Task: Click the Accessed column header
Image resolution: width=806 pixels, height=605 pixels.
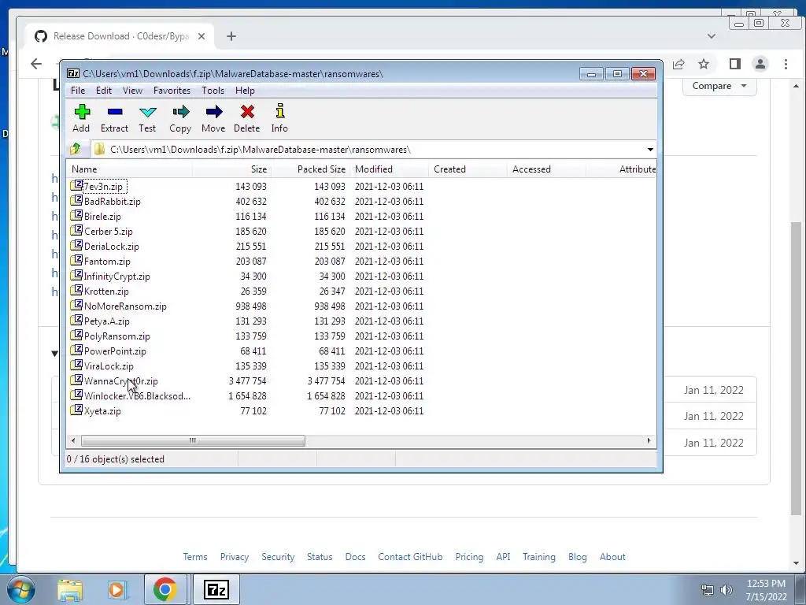Action: tap(546, 169)
